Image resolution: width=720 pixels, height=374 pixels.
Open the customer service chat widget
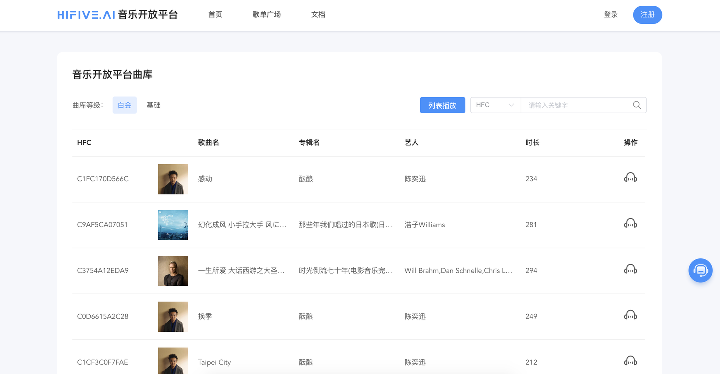click(700, 270)
